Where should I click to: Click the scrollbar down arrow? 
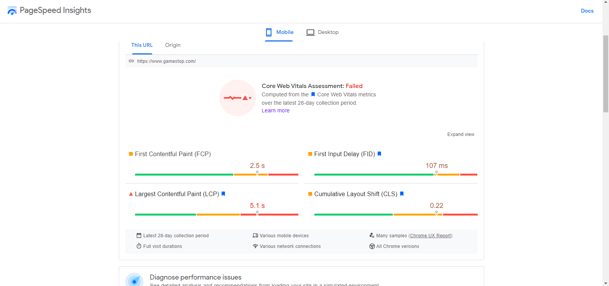click(x=606, y=283)
